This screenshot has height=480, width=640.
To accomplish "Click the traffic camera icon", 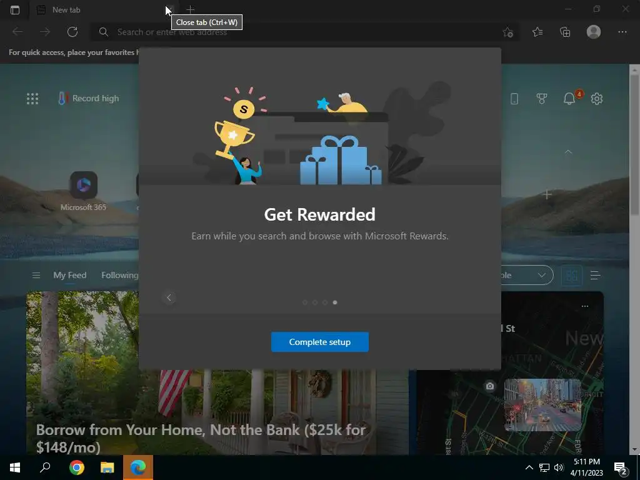I will (490, 386).
